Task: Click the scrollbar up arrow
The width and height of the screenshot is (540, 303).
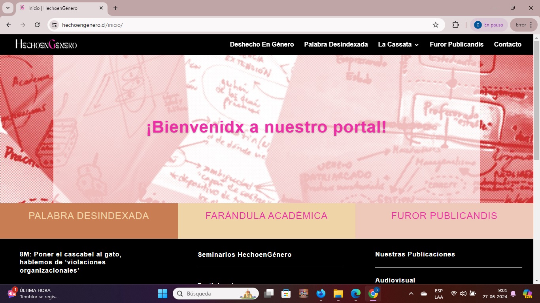Action: coord(536,38)
